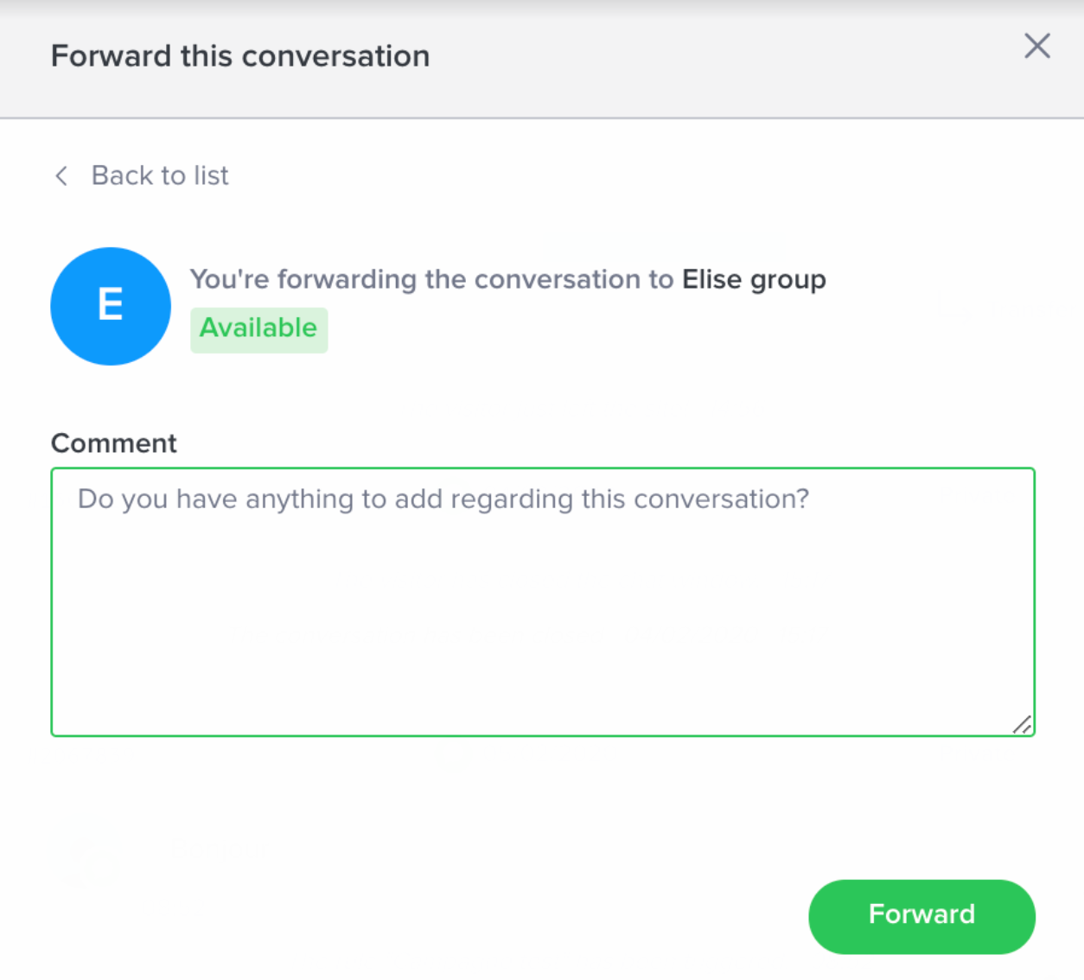
Task: Click the Comment field label
Action: [113, 443]
